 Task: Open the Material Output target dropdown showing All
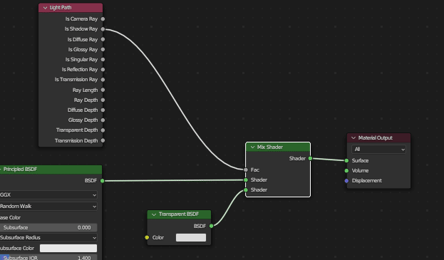(378, 150)
